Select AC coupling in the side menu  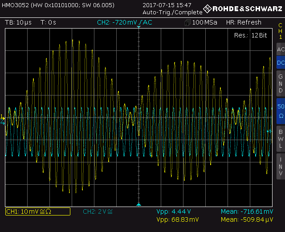pos(280,50)
